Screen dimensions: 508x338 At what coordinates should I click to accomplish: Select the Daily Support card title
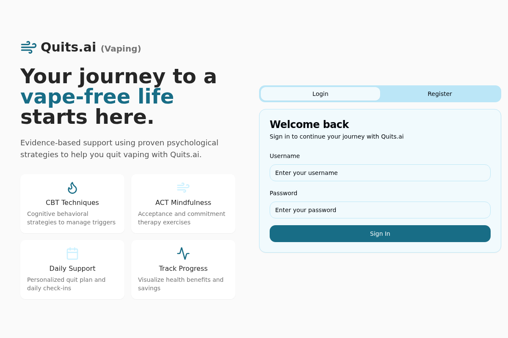(x=72, y=268)
